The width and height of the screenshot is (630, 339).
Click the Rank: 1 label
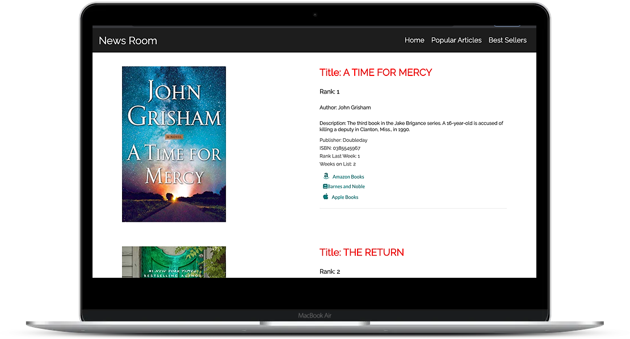coord(329,92)
